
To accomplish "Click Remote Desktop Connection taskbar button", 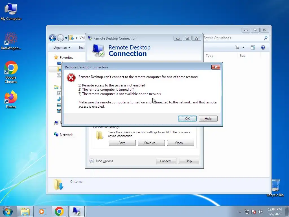I will [x=77, y=211].
